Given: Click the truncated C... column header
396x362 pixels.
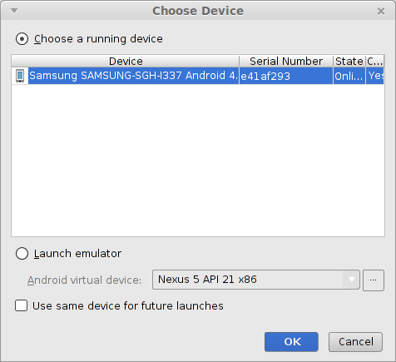Looking at the screenshot, I should (x=375, y=61).
